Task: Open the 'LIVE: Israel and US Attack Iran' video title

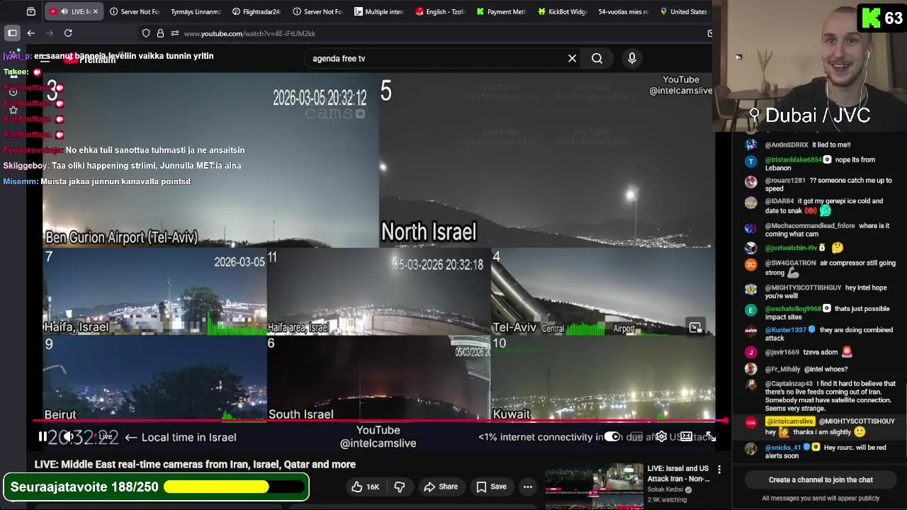Action: tap(678, 474)
